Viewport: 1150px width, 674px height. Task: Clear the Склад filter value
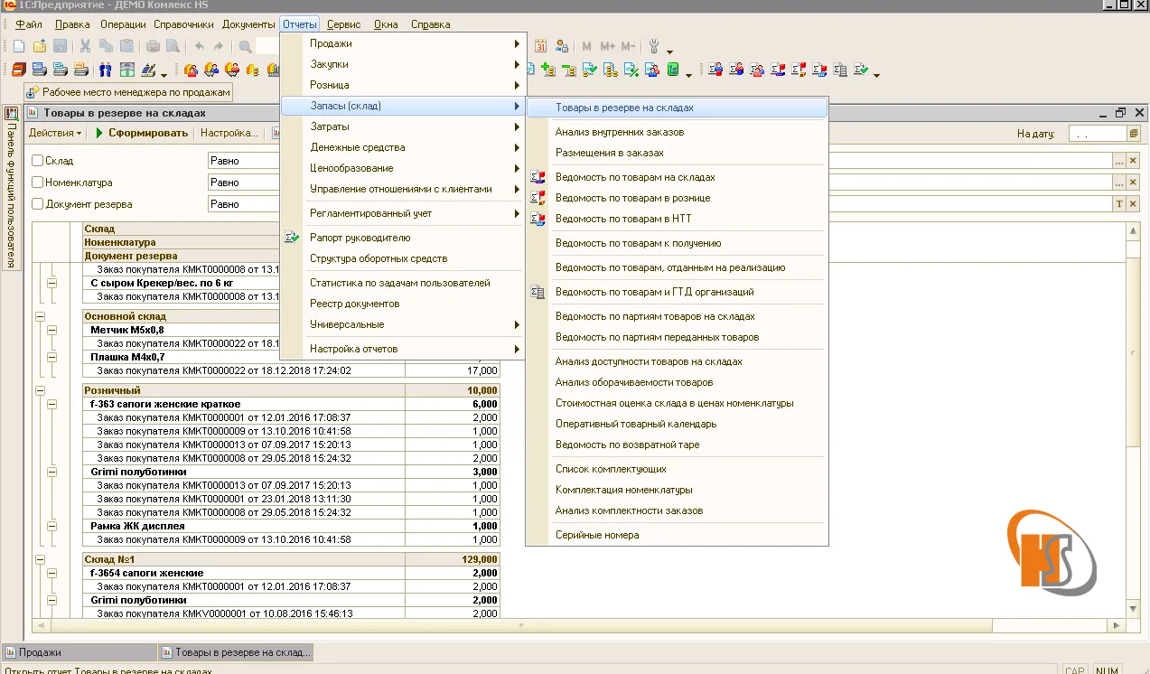click(x=1133, y=161)
